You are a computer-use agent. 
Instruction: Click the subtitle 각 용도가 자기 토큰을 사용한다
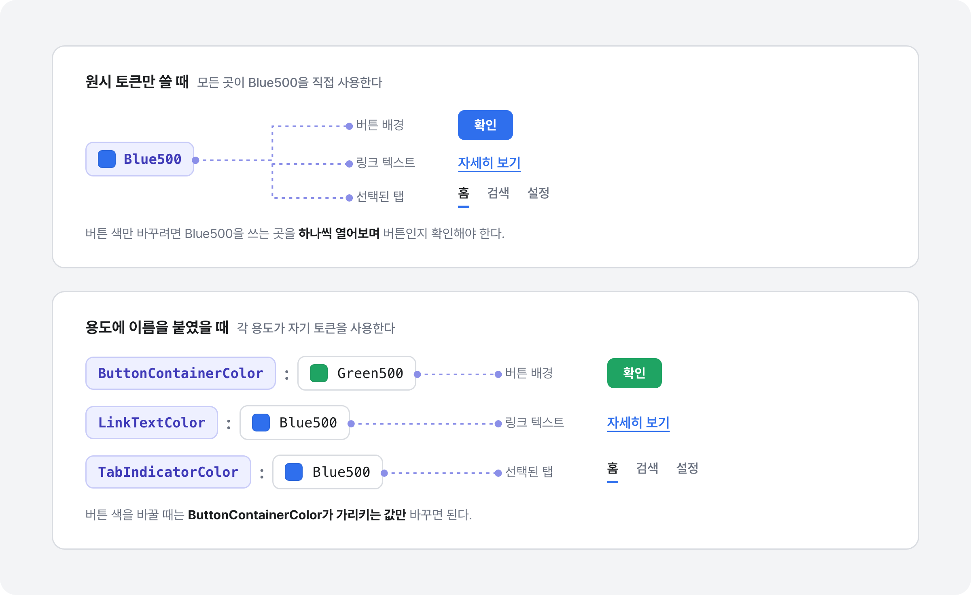click(x=316, y=328)
